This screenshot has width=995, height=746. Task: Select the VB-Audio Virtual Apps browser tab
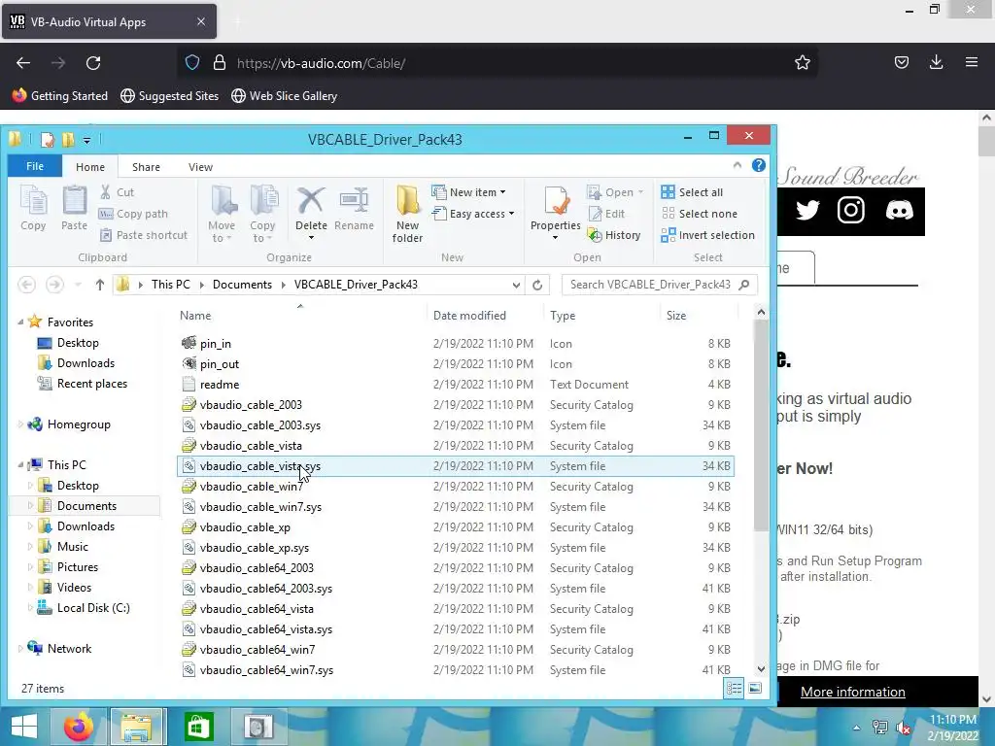point(109,21)
